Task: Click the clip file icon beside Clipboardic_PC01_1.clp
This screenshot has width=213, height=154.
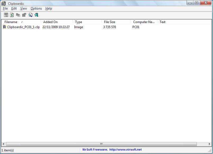Action: click(x=4, y=27)
